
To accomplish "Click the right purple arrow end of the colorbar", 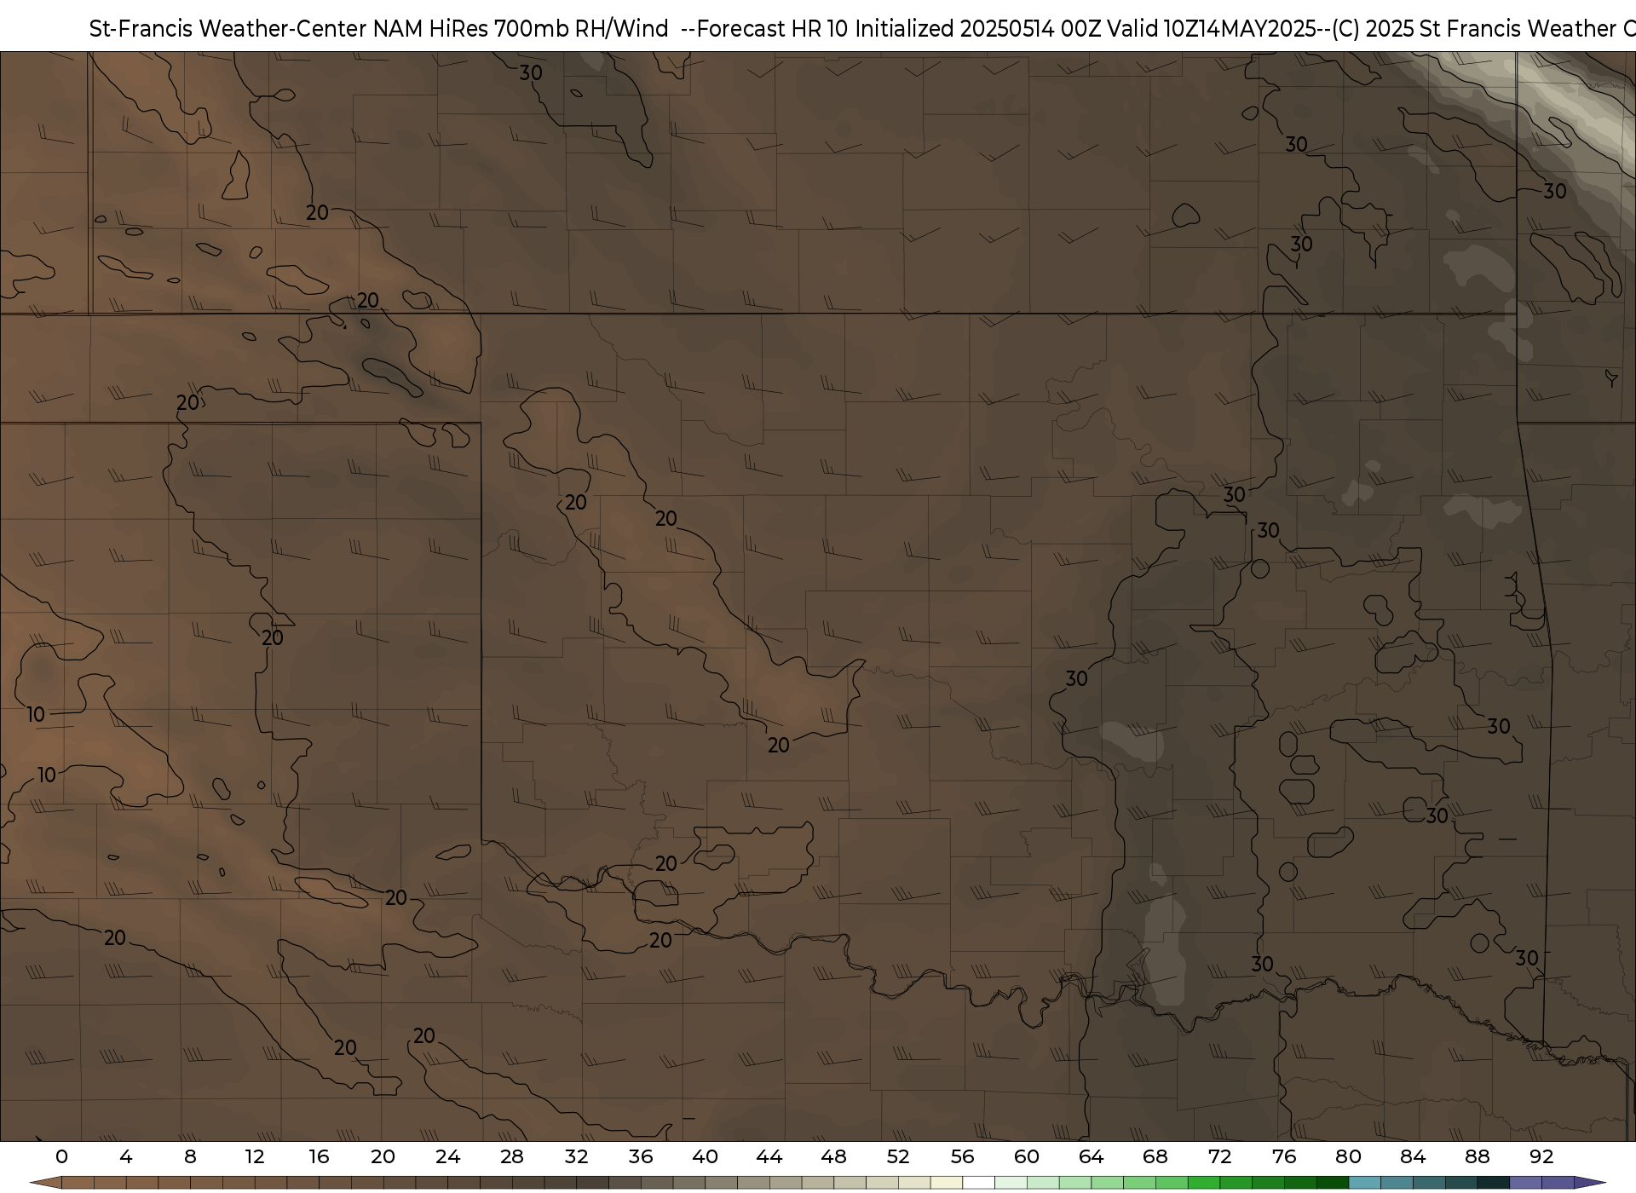I will 1590,1183.
